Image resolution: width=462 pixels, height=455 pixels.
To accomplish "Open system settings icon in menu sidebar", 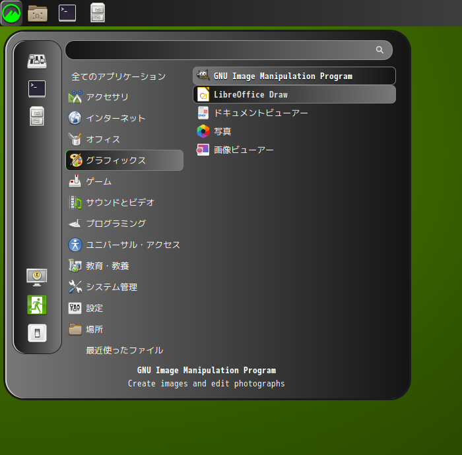I will (x=37, y=61).
